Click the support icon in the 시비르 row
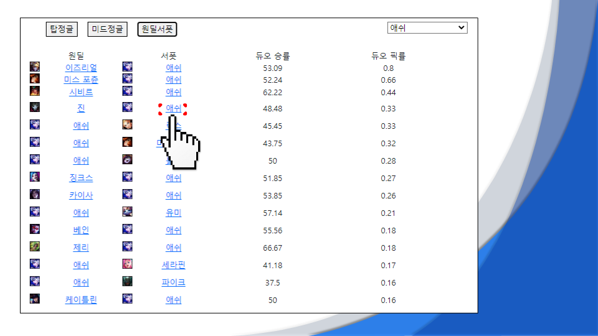598x336 pixels. click(x=127, y=91)
